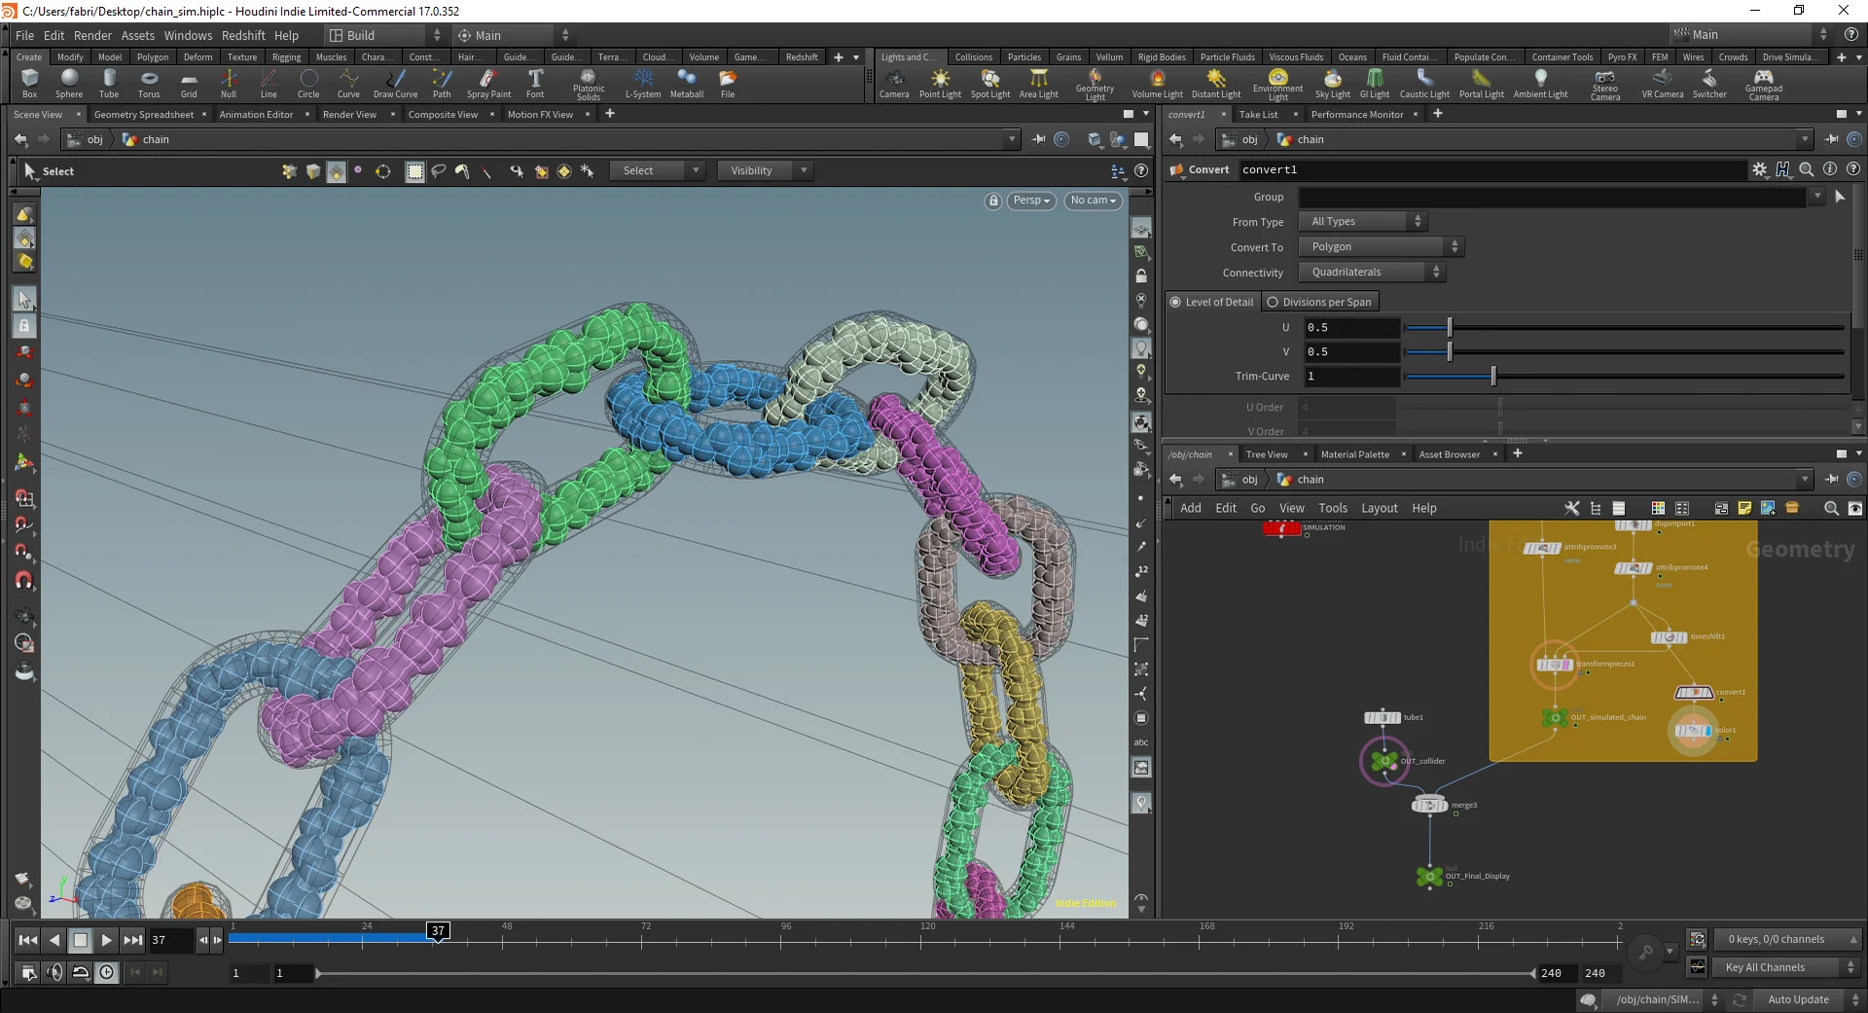Switch to the Rigid Bodies shelf tab
Viewport: 1868px width, 1013px height.
point(1162,56)
